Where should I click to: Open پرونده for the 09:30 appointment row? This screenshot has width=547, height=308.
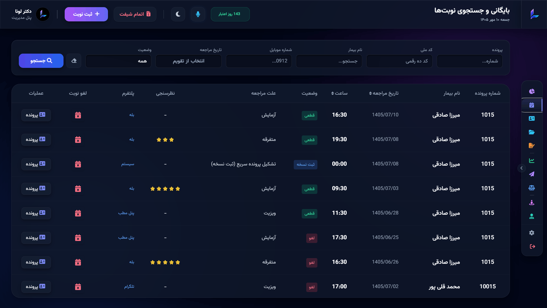point(36,189)
